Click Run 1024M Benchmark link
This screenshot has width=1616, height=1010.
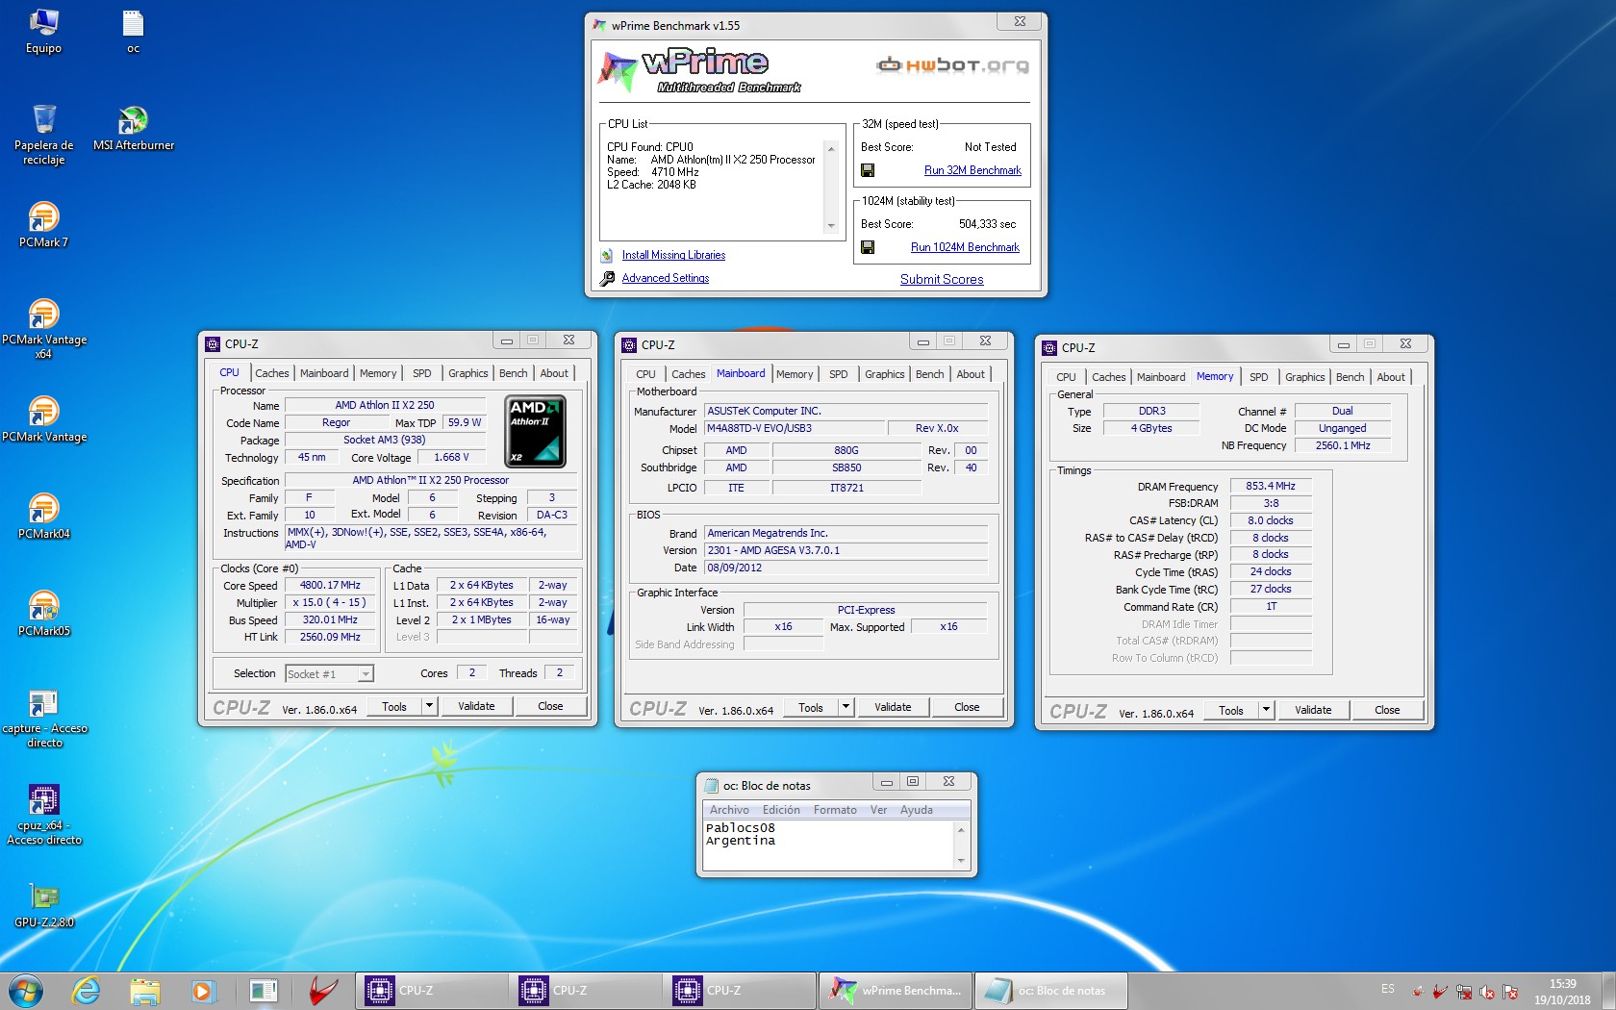click(965, 247)
